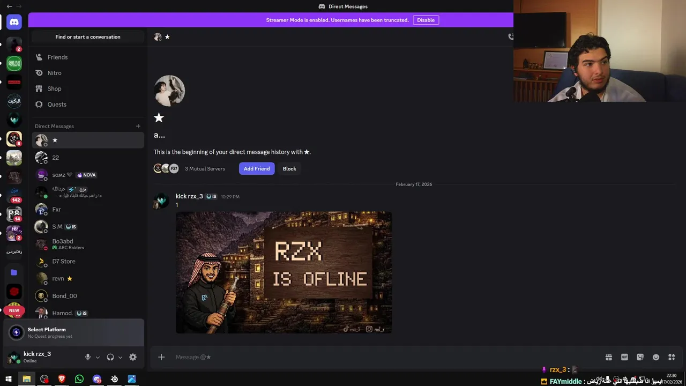Go back with the left arrow

pos(9,6)
